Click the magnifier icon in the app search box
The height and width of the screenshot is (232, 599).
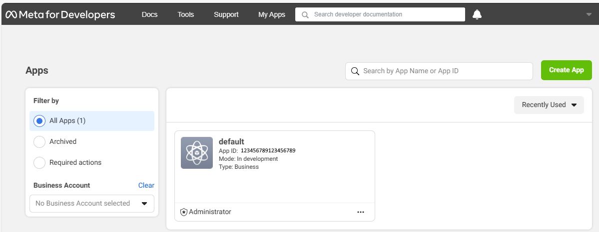pyautogui.click(x=355, y=71)
